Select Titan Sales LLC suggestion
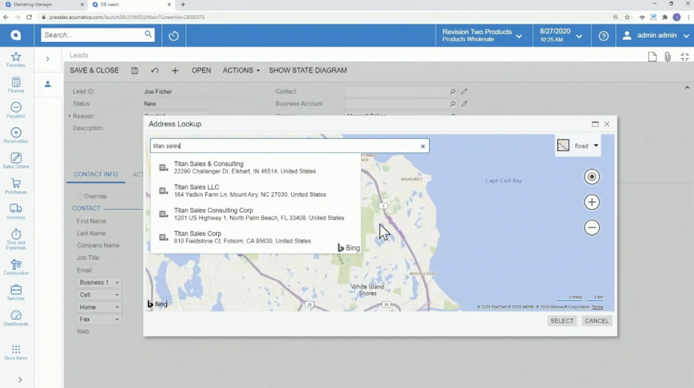 click(x=256, y=191)
